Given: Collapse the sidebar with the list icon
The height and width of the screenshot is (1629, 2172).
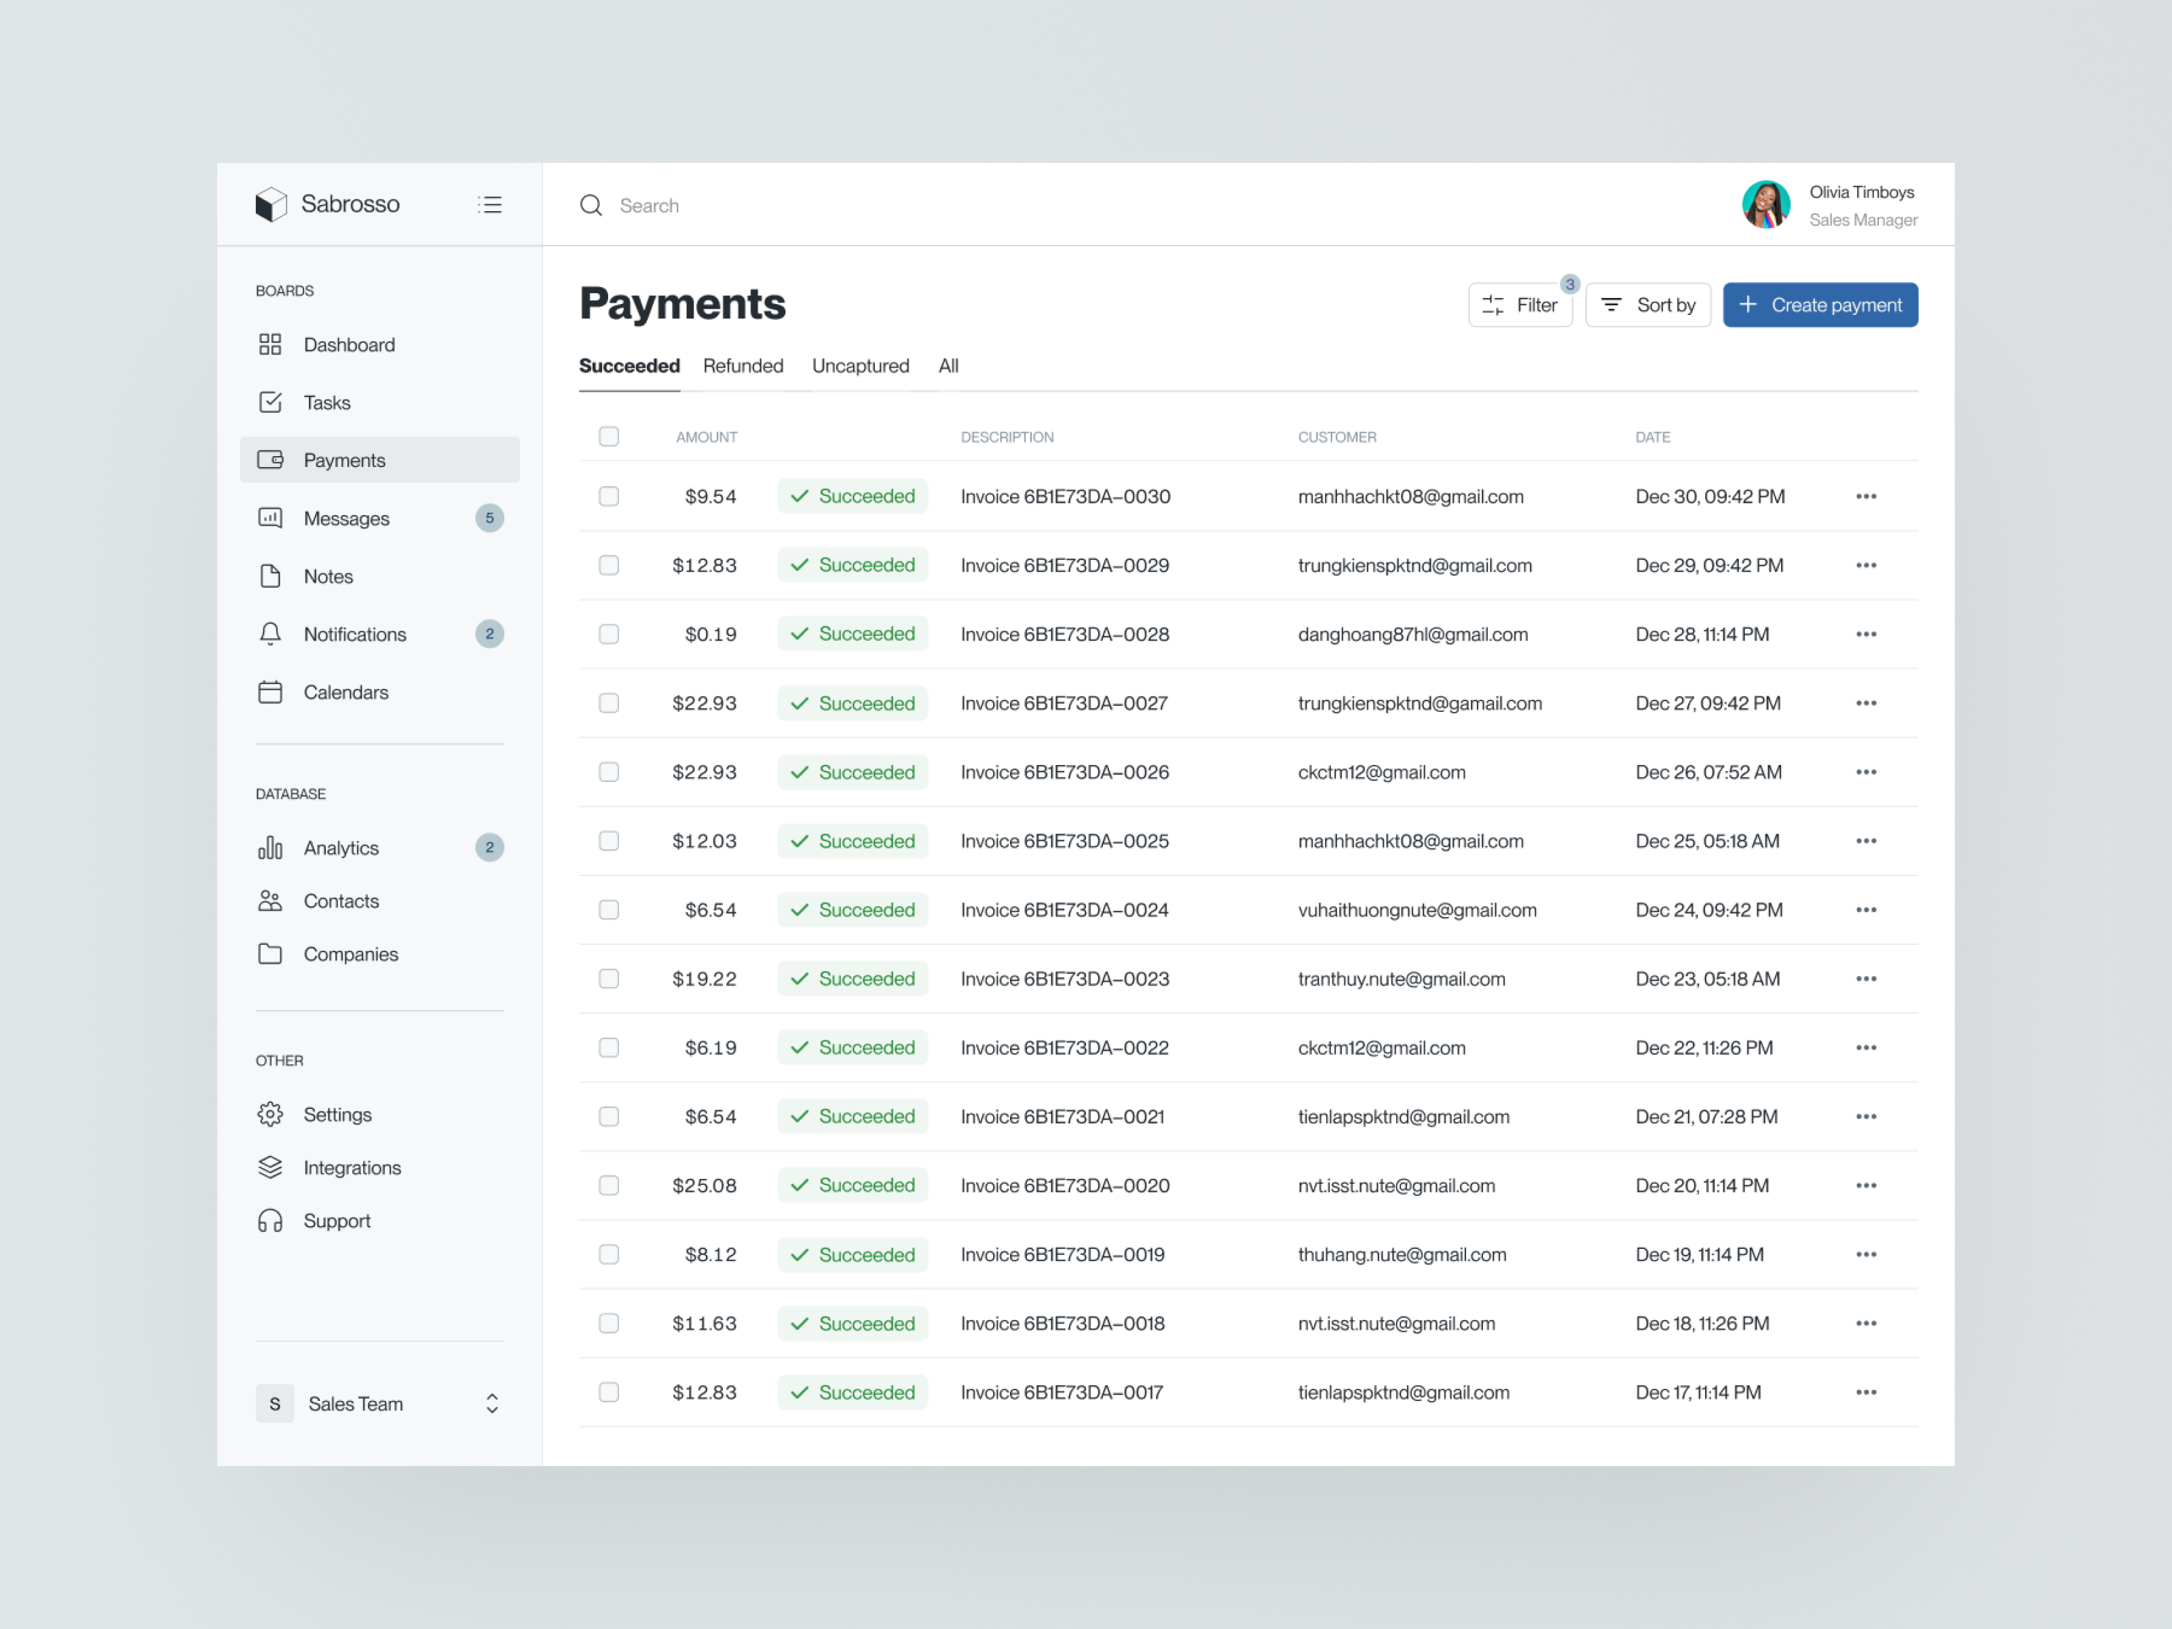Looking at the screenshot, I should tap(490, 204).
